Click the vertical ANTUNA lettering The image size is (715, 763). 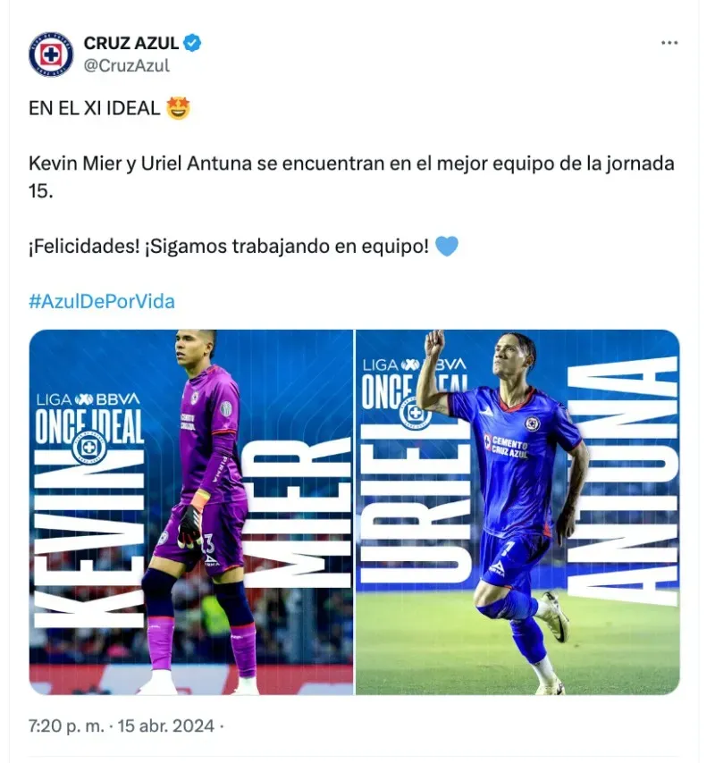623,481
